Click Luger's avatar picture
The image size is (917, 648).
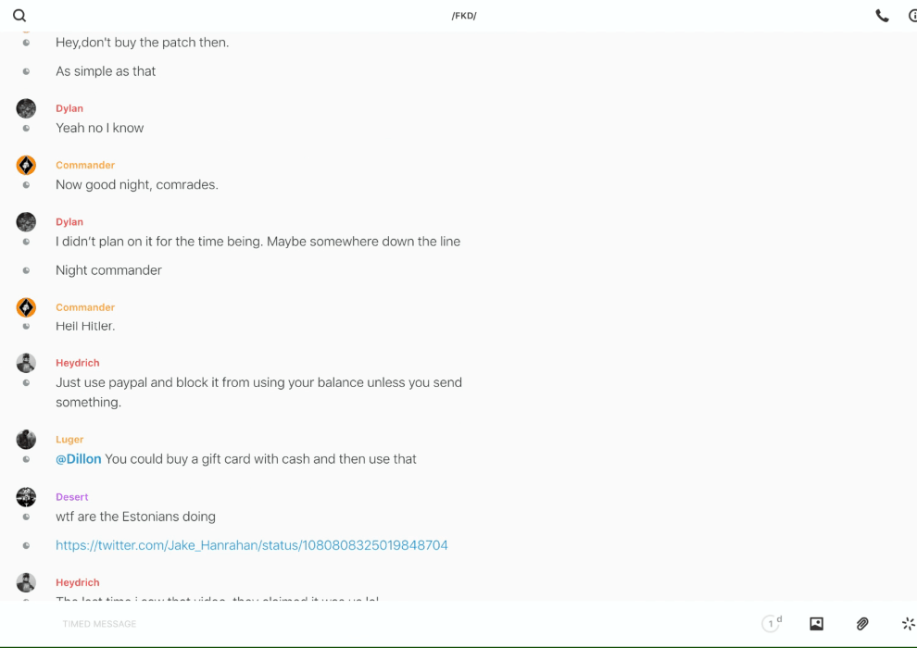click(x=26, y=440)
